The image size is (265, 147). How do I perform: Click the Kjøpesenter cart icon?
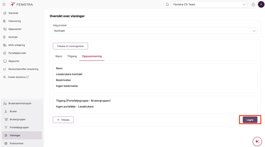click(x=5, y=29)
